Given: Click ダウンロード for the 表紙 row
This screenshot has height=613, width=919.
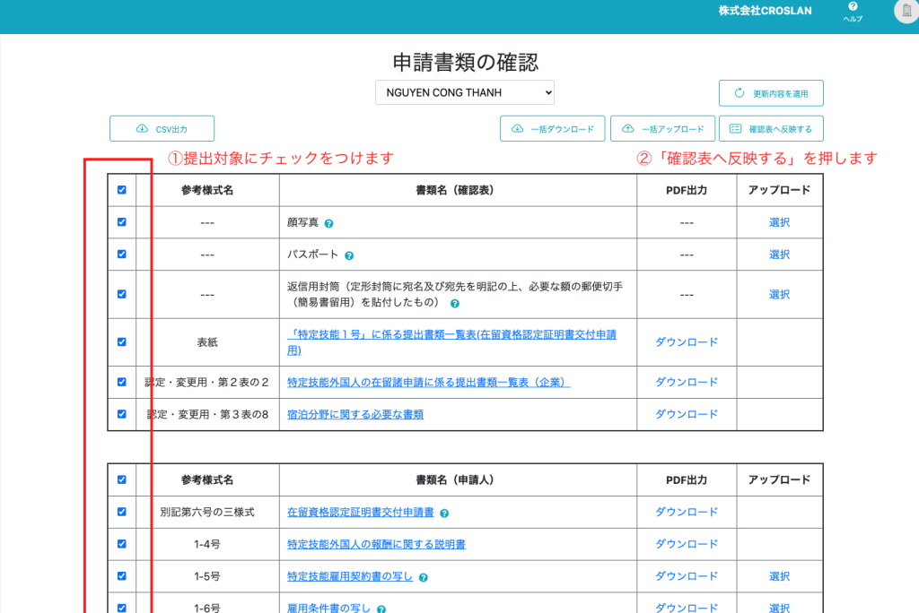Looking at the screenshot, I should (x=687, y=342).
